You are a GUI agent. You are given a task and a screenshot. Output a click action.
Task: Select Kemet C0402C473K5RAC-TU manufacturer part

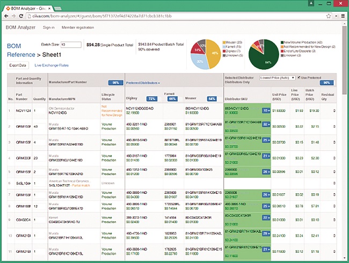[x=64, y=222]
